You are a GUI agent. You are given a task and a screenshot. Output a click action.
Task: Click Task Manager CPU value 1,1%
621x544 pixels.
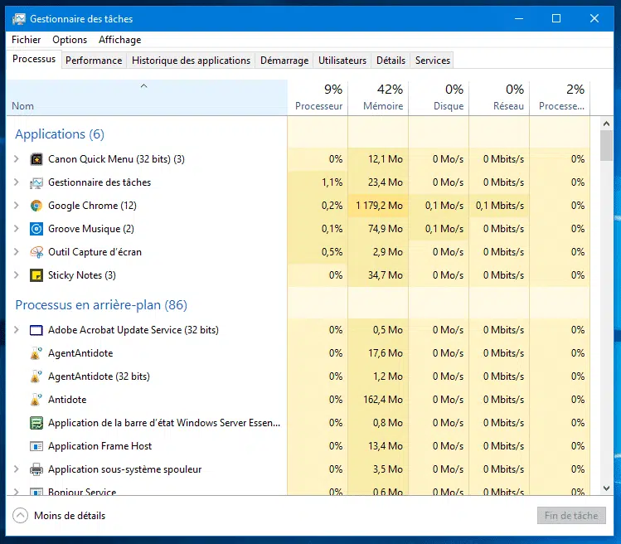tap(332, 182)
